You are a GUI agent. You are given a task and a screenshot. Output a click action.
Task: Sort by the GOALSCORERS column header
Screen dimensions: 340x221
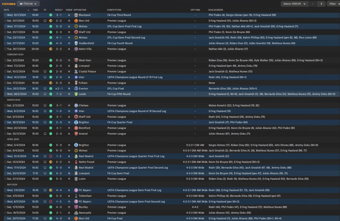(x=216, y=10)
